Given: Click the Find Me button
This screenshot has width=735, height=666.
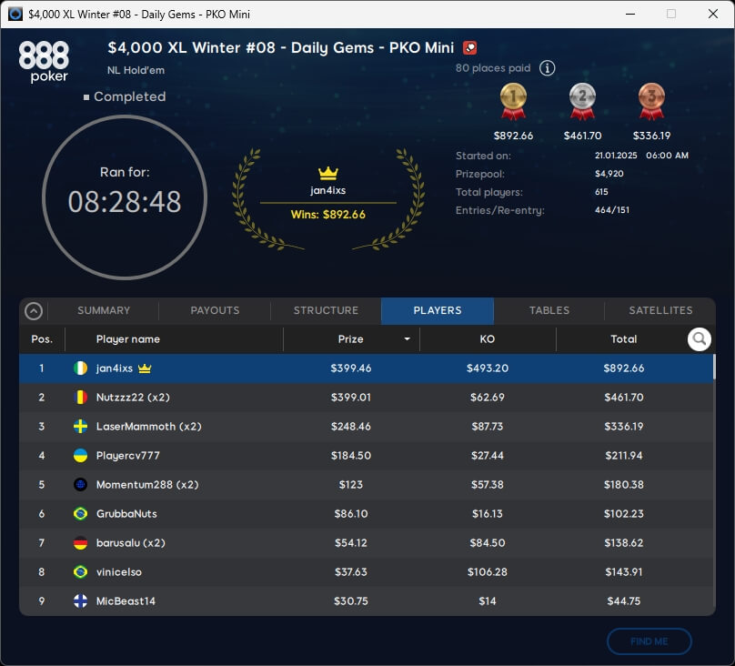Looking at the screenshot, I should [649, 641].
